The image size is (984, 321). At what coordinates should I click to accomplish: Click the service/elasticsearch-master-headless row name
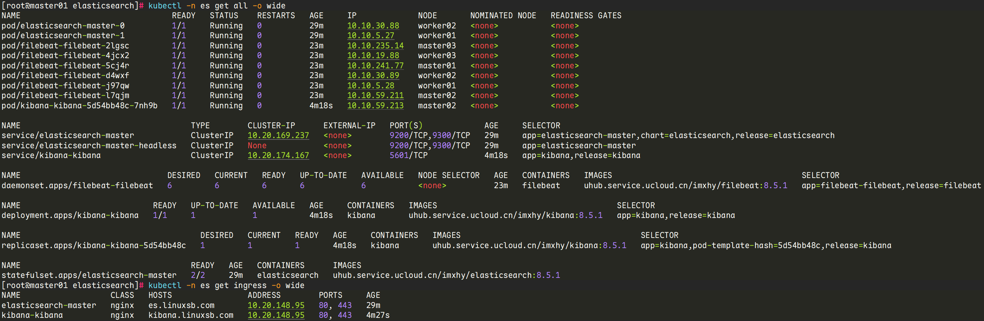(x=89, y=145)
